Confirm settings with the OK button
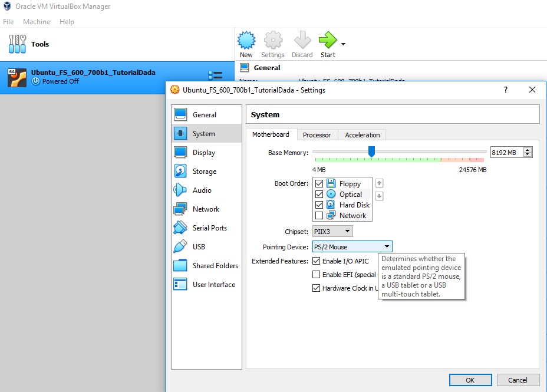 470,380
